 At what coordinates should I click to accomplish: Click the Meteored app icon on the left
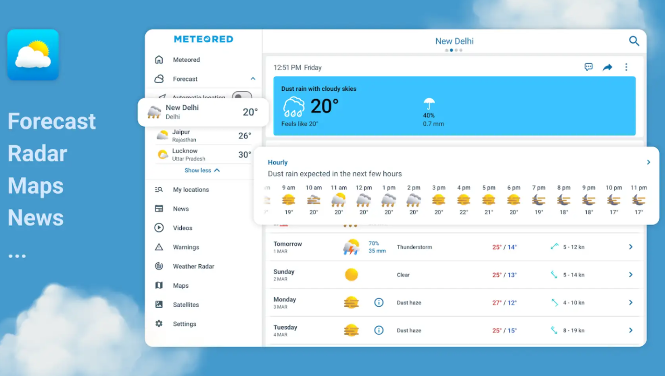pos(33,55)
